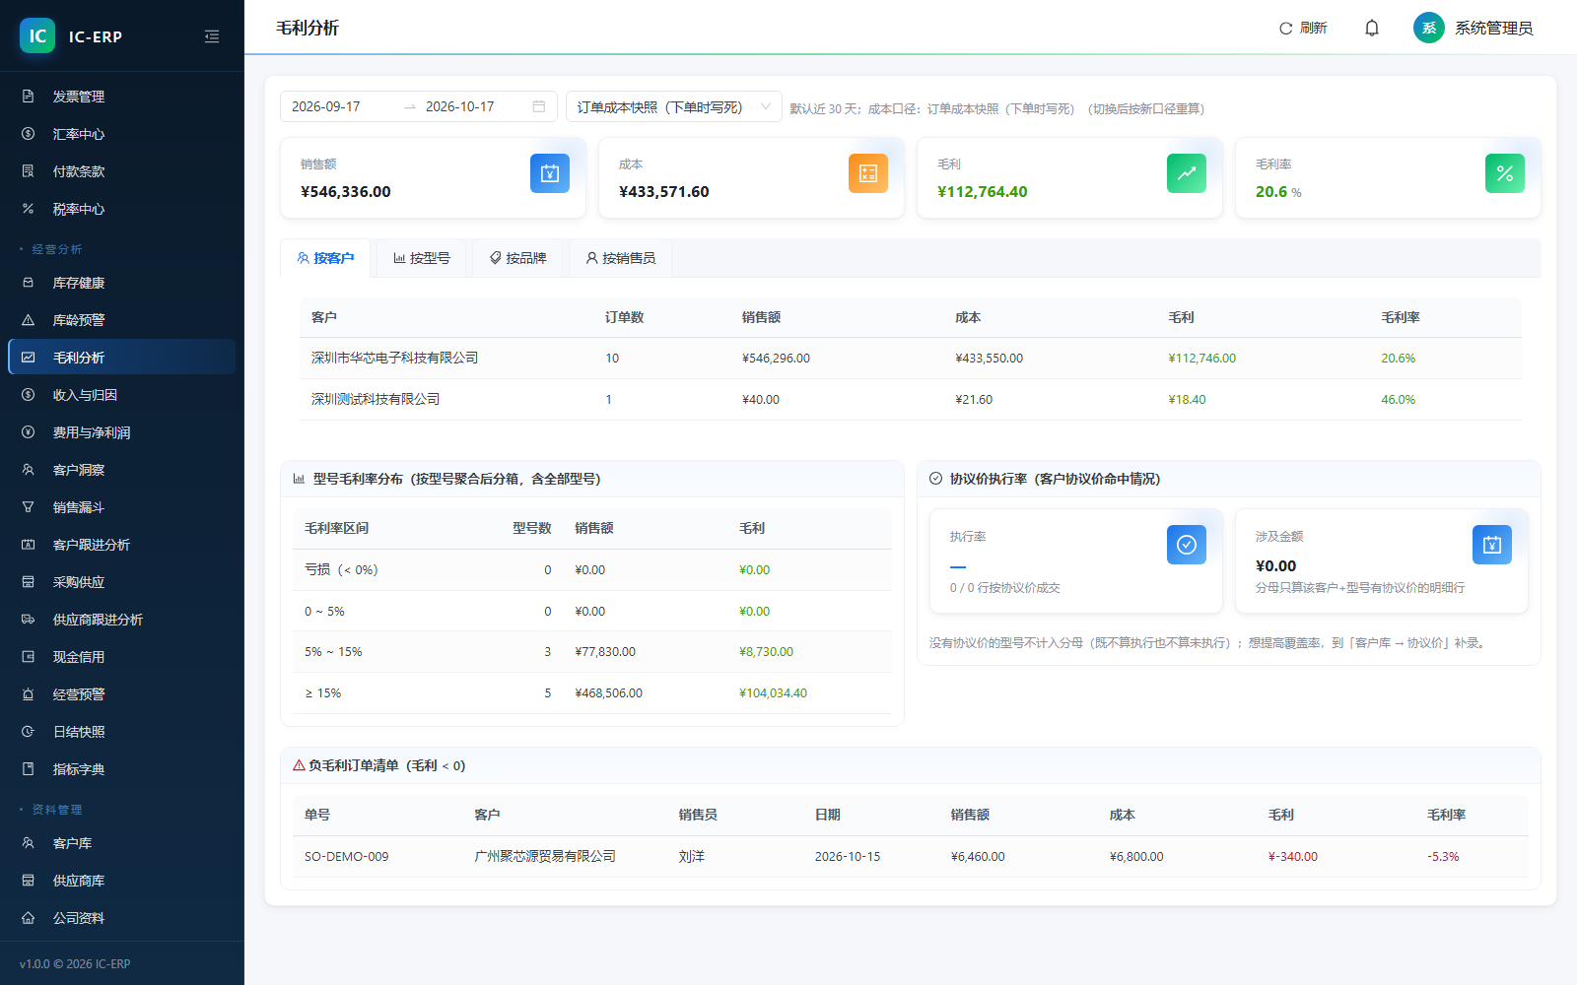
Task: Open 付款条款 in the sidebar
Action: (x=121, y=171)
